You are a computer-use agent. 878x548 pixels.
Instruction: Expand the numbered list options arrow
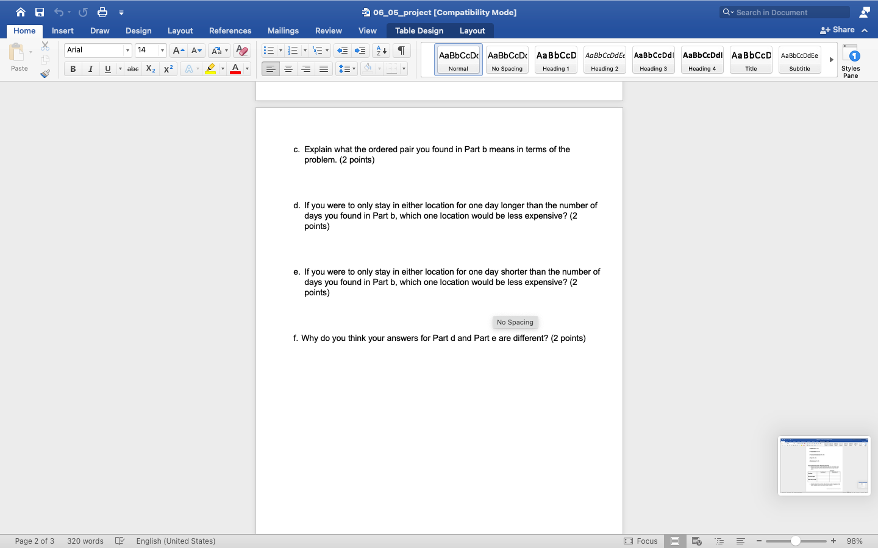pos(305,51)
